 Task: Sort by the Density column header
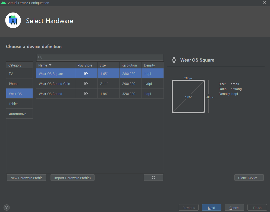[x=153, y=65]
